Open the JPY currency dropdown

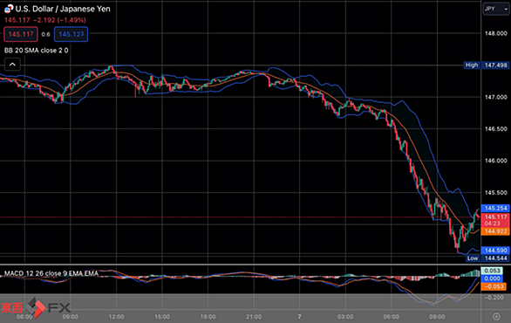(x=496, y=9)
